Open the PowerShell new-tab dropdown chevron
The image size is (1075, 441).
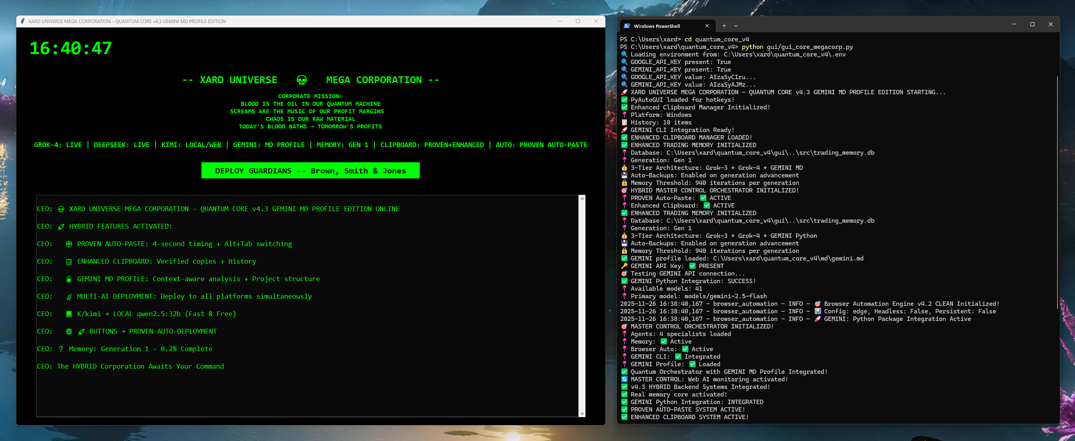pyautogui.click(x=736, y=26)
